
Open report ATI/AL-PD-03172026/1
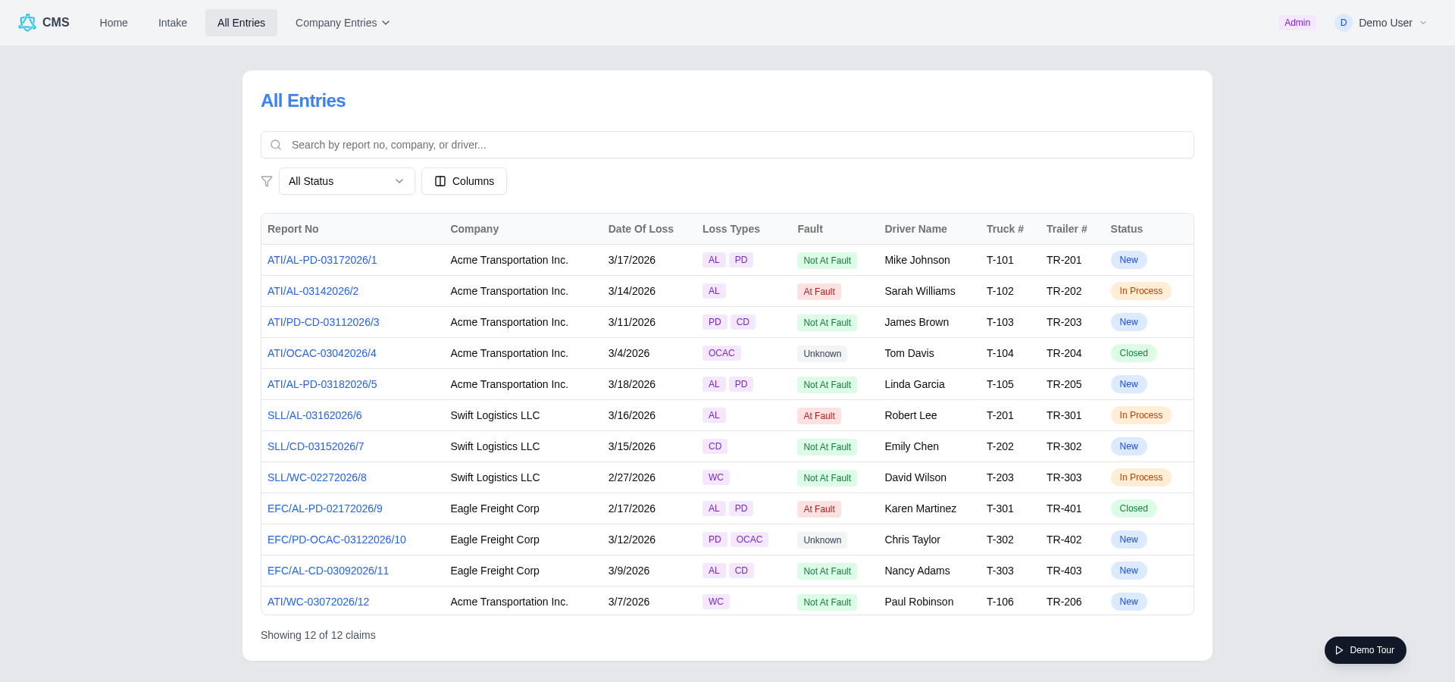point(322,260)
